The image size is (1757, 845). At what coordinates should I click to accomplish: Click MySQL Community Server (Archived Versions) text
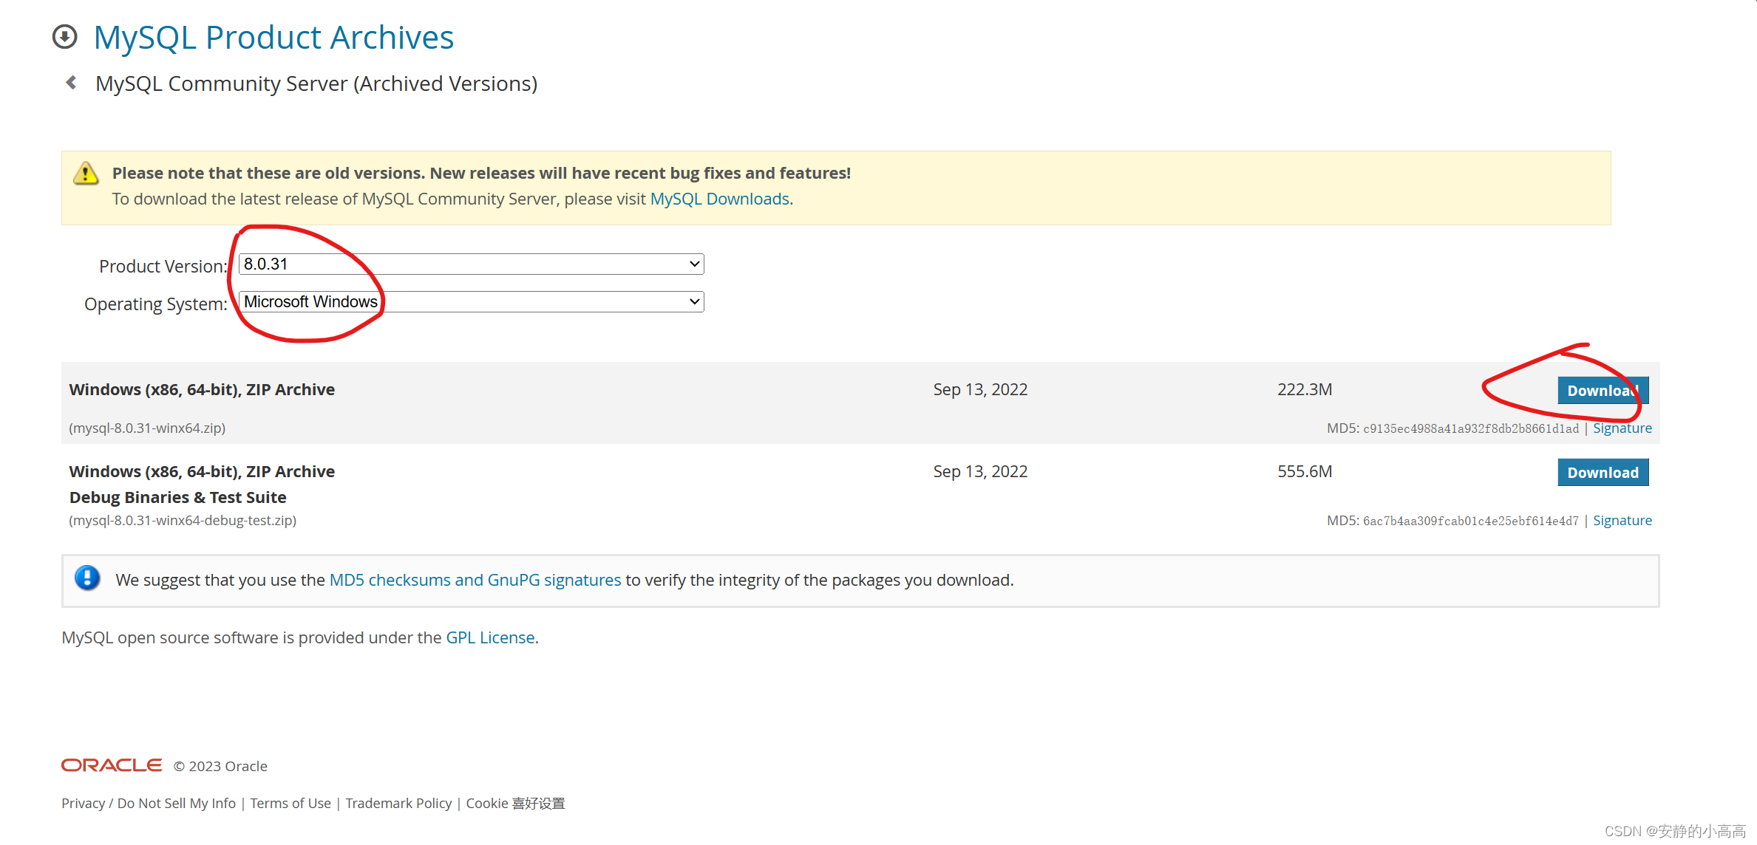pos(316,83)
